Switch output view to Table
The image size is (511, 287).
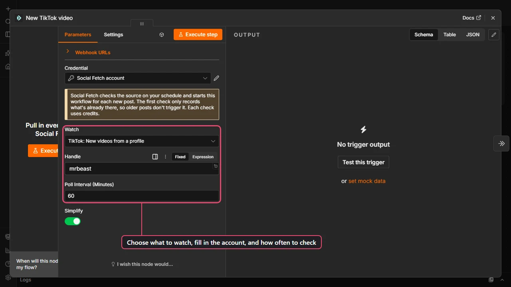[x=450, y=35]
